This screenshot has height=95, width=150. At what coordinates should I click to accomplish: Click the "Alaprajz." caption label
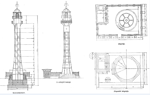[x=121, y=44]
